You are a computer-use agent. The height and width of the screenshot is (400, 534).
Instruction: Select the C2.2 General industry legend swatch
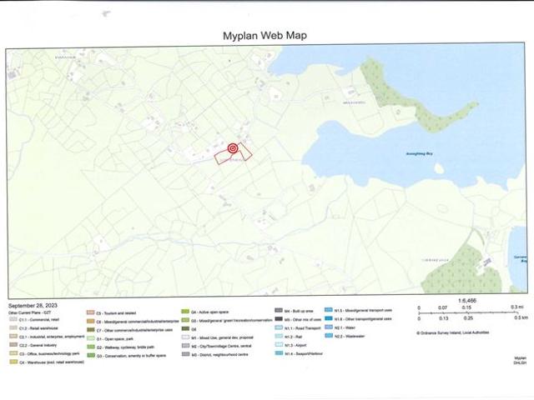point(13,345)
